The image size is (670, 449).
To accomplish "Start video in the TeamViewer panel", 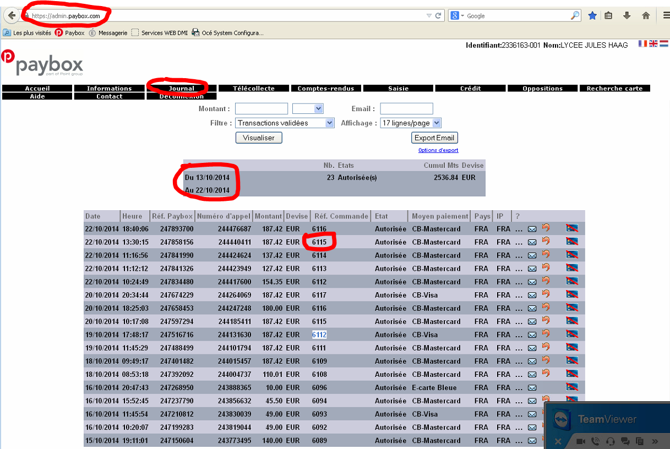I will (x=580, y=441).
